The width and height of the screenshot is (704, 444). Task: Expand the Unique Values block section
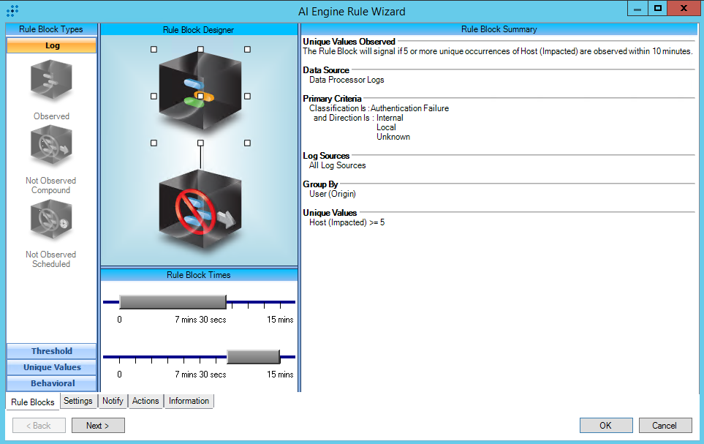click(51, 367)
